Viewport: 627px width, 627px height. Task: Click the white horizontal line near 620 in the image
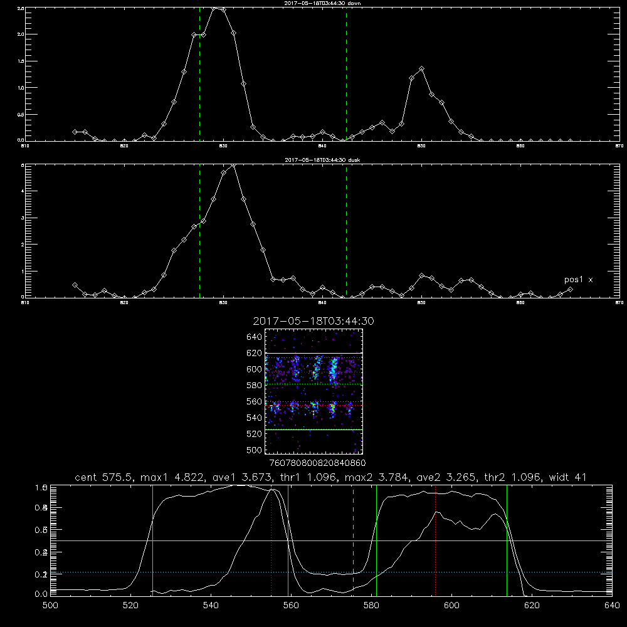[313, 353]
